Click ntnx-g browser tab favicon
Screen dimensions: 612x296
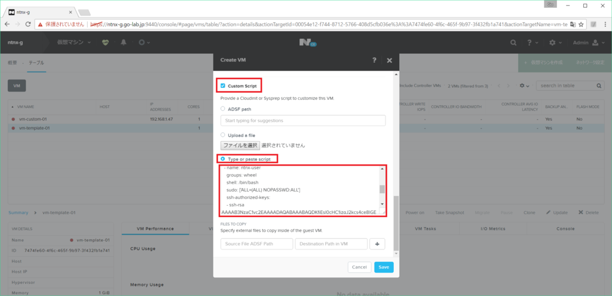(x=11, y=12)
